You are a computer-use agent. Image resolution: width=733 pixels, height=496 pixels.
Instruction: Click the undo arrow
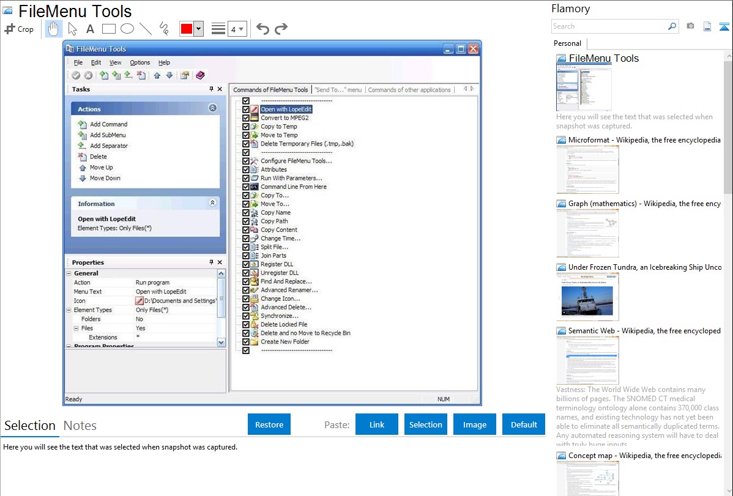(x=262, y=29)
